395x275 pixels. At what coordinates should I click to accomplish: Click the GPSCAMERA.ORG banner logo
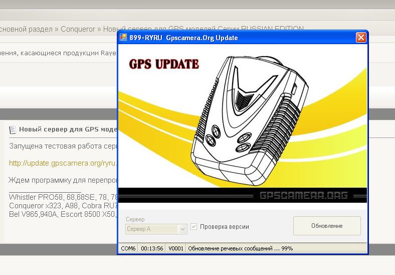pyautogui.click(x=304, y=195)
